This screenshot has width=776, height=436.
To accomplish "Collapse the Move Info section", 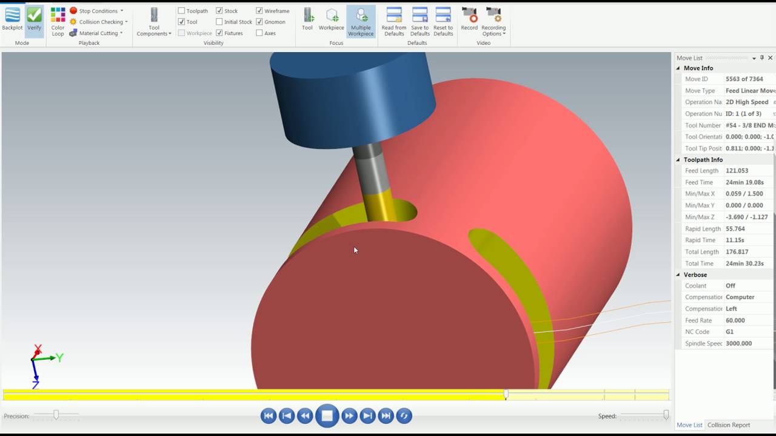I will (x=679, y=68).
